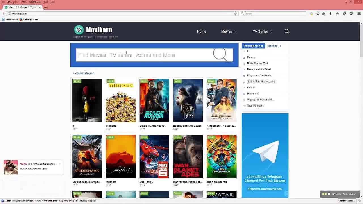Dismiss the Firefox notification bar
363x204 pixels.
(359, 201)
